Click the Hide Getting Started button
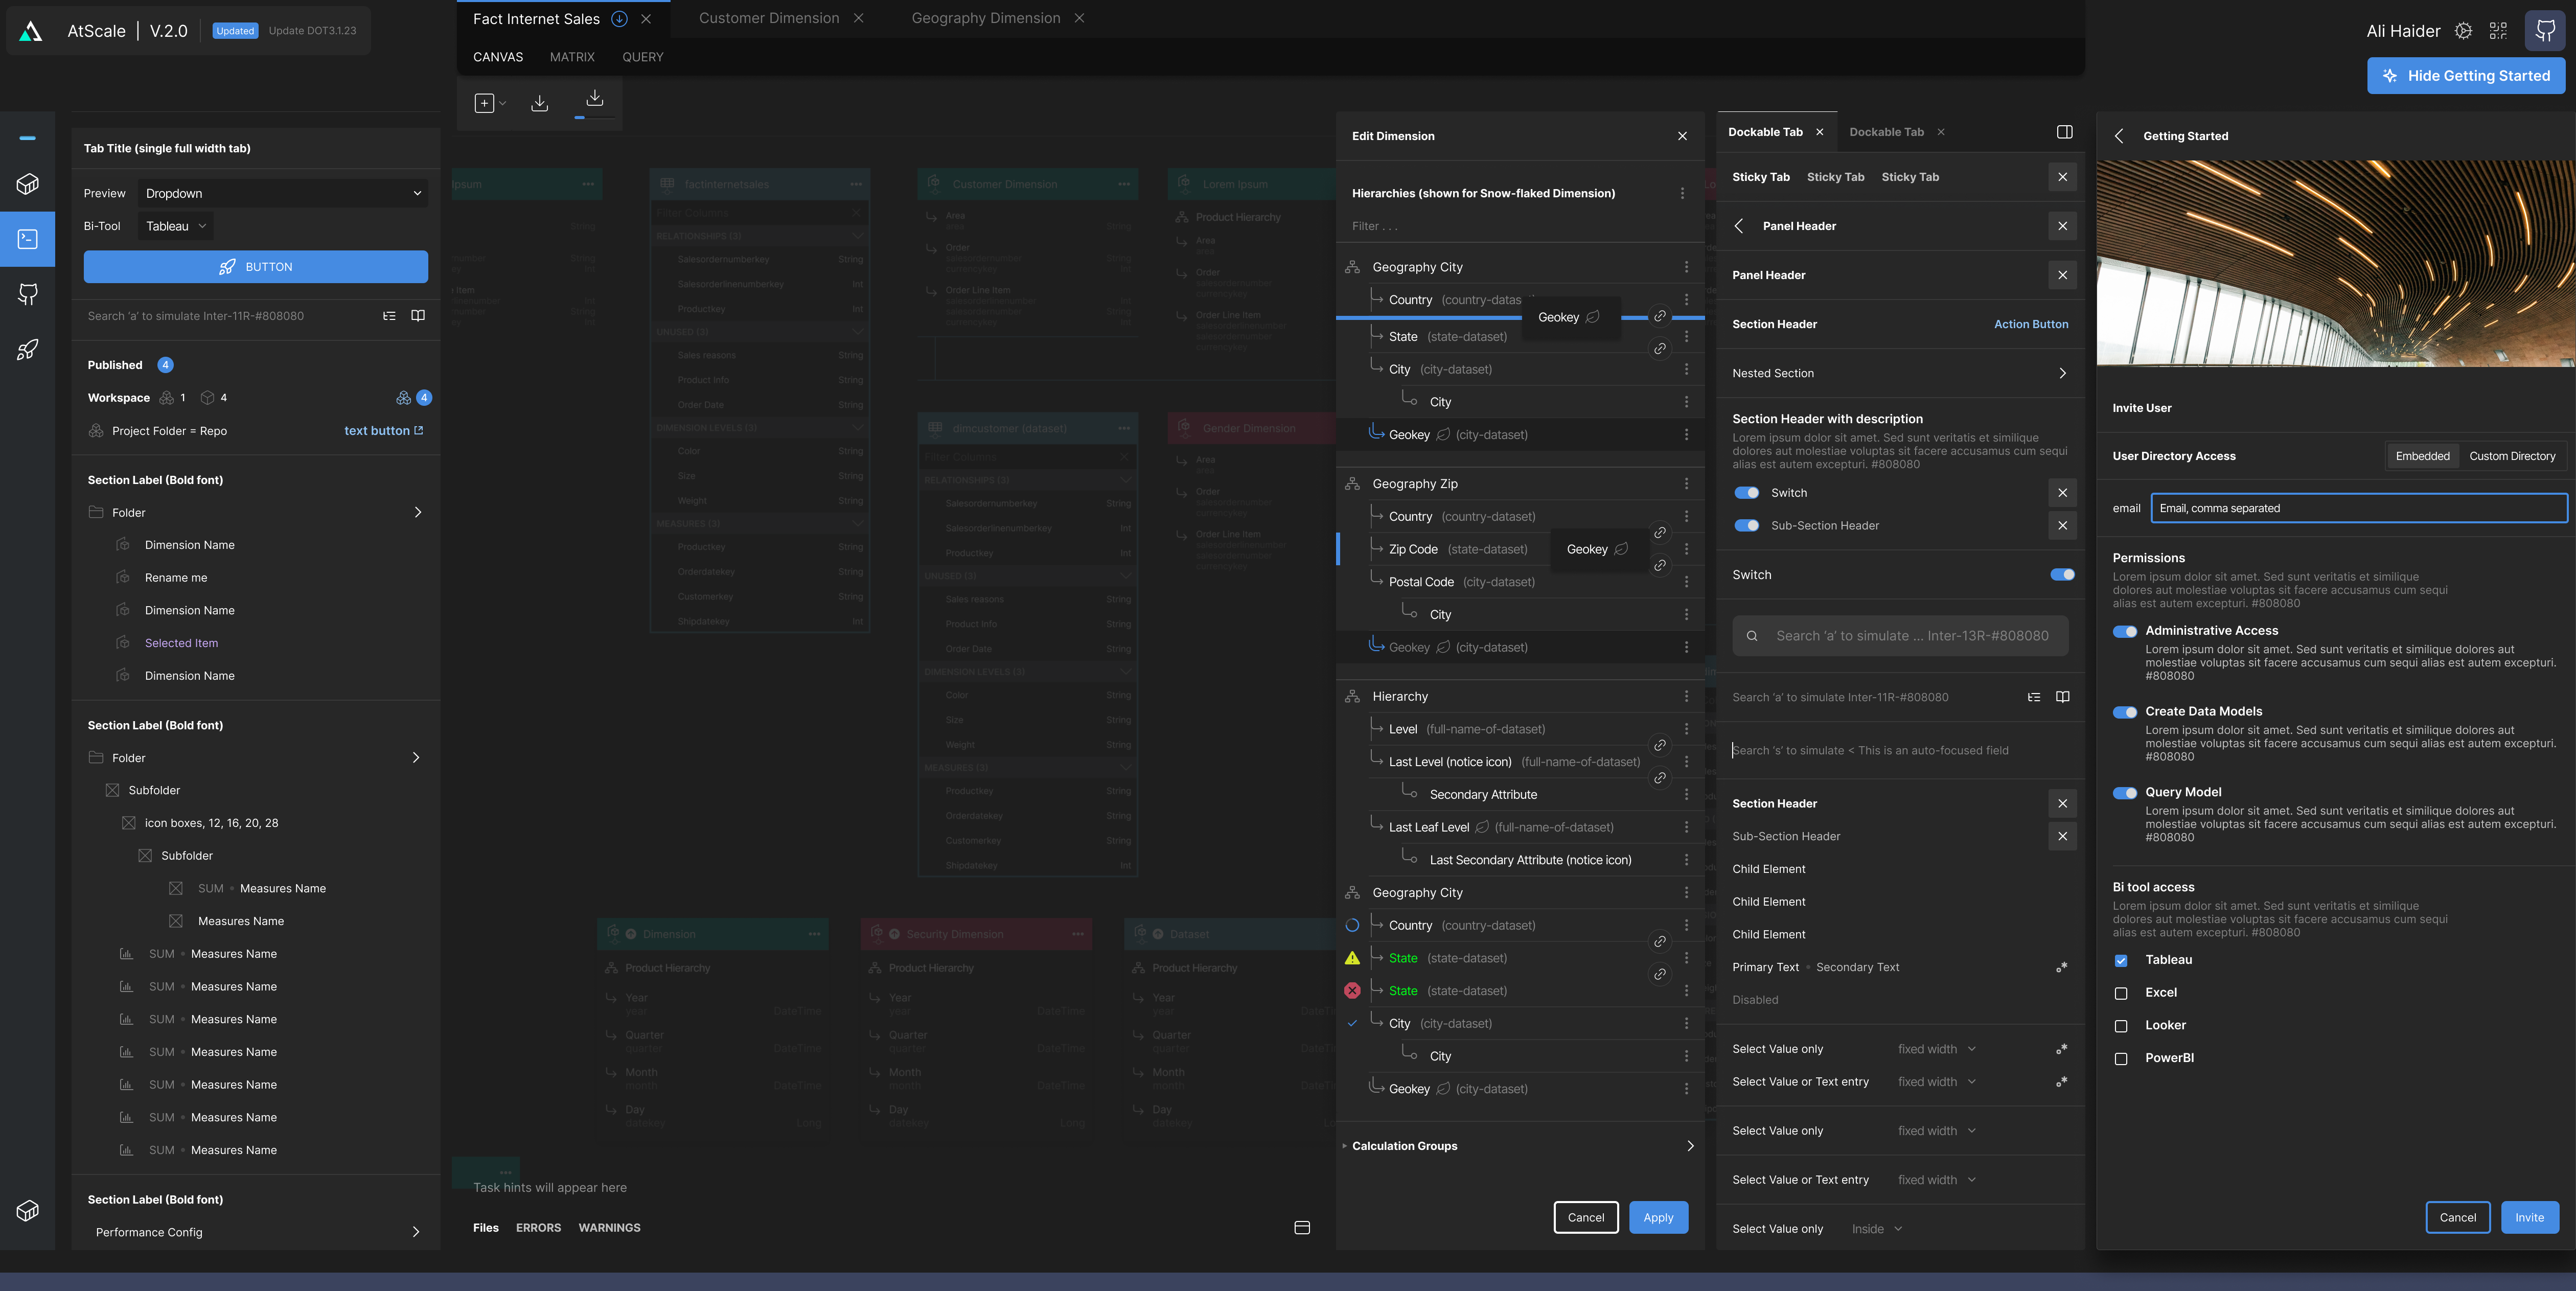This screenshot has width=2576, height=1291. [2465, 76]
